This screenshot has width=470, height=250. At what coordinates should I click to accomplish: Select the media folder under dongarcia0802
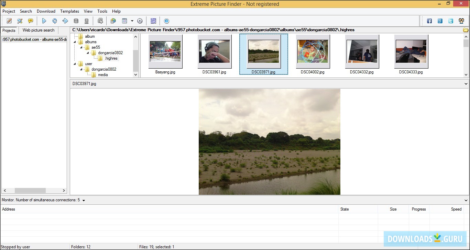pyautogui.click(x=102, y=74)
